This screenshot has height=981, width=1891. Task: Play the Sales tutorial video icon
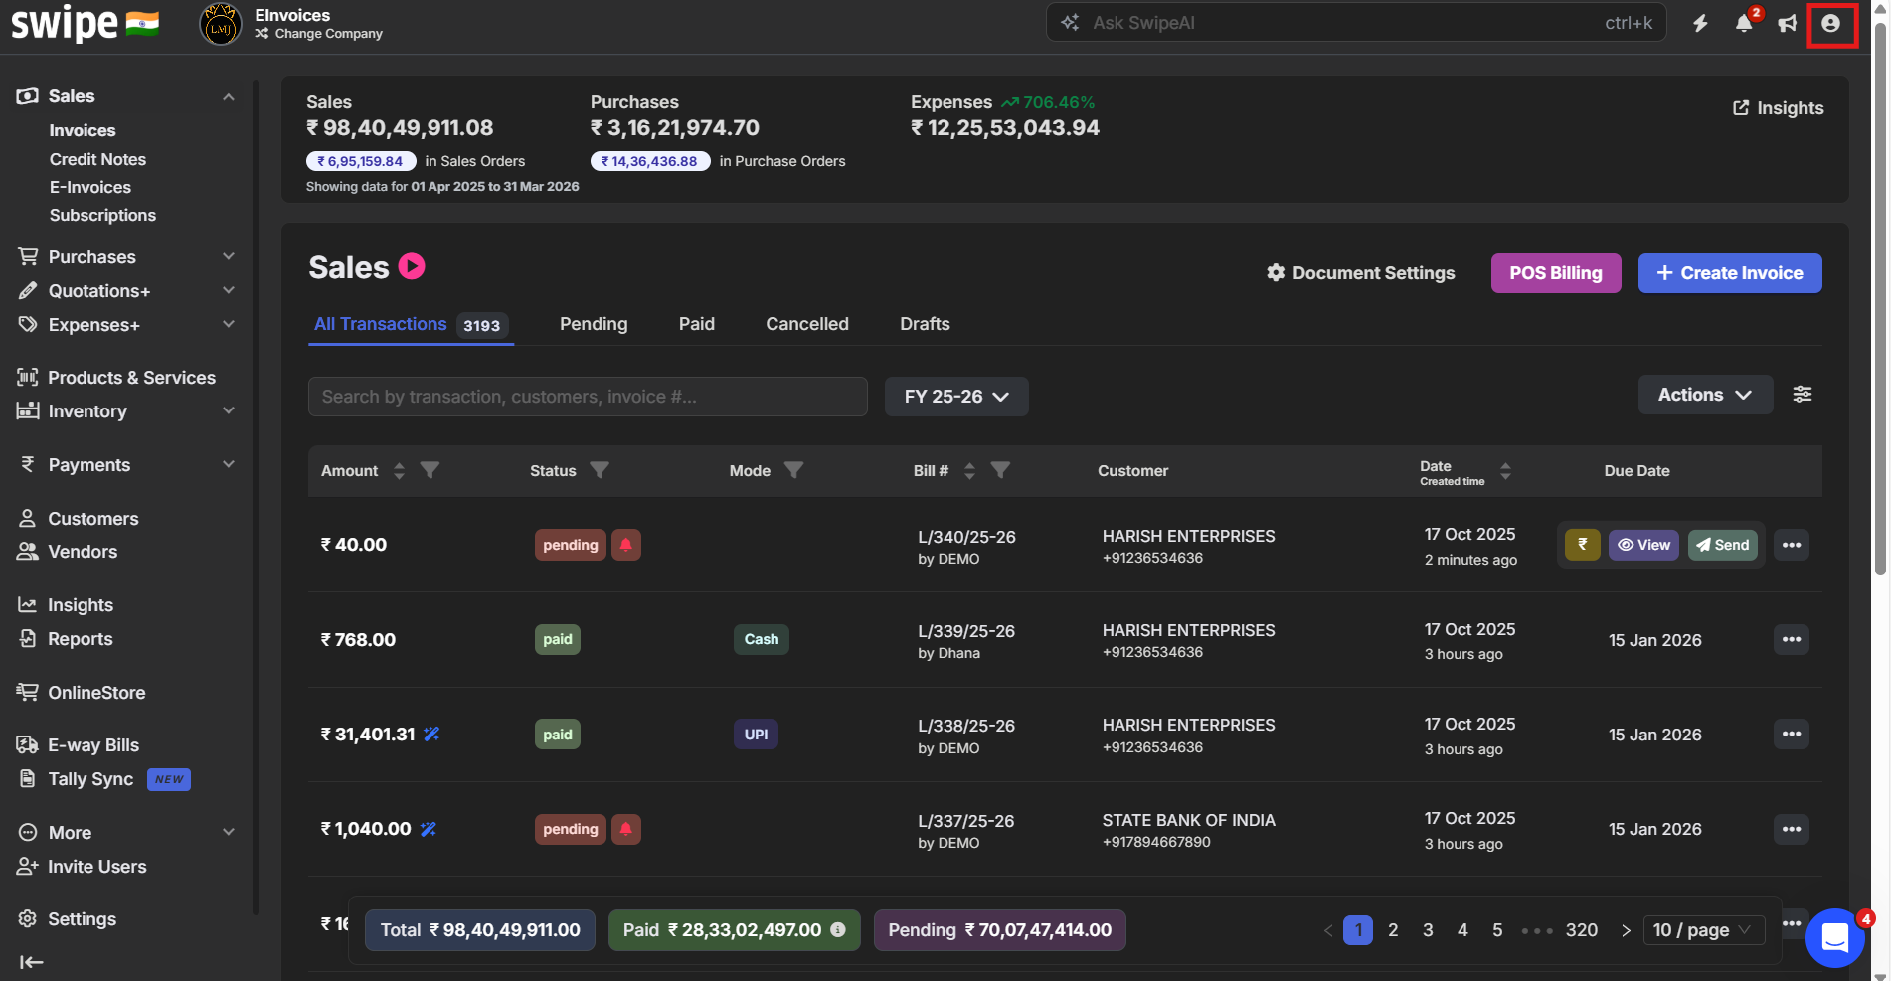point(412,266)
